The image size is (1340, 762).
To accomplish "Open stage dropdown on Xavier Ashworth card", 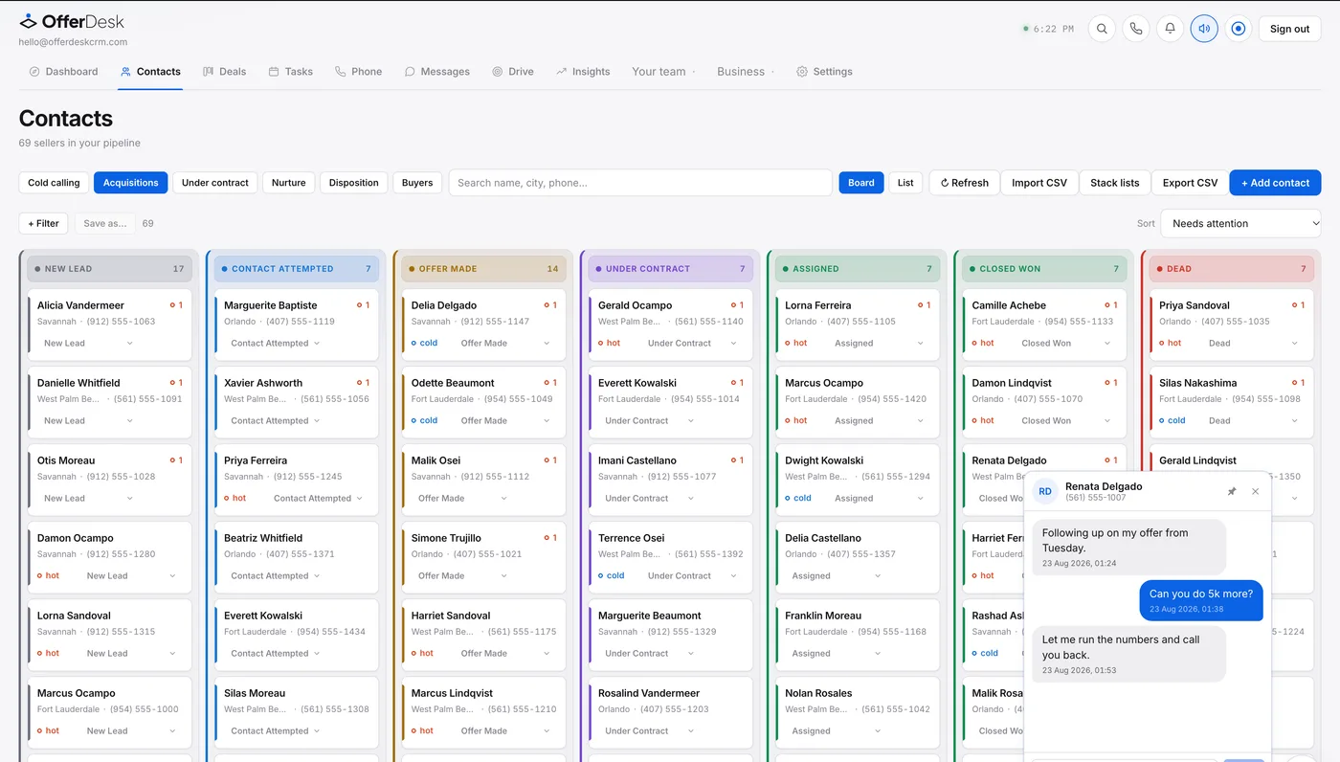I will coord(276,421).
